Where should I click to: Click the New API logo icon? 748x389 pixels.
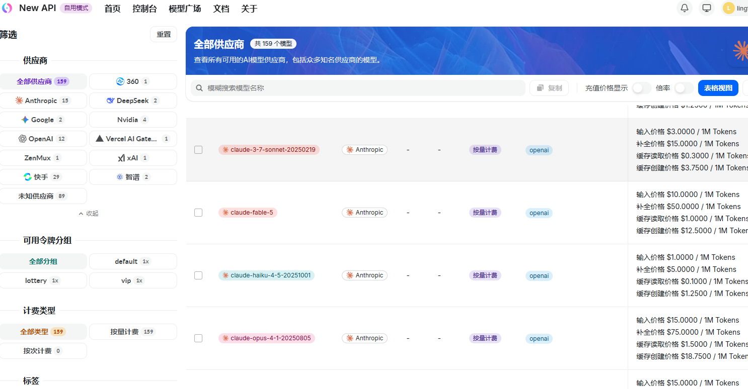point(7,8)
